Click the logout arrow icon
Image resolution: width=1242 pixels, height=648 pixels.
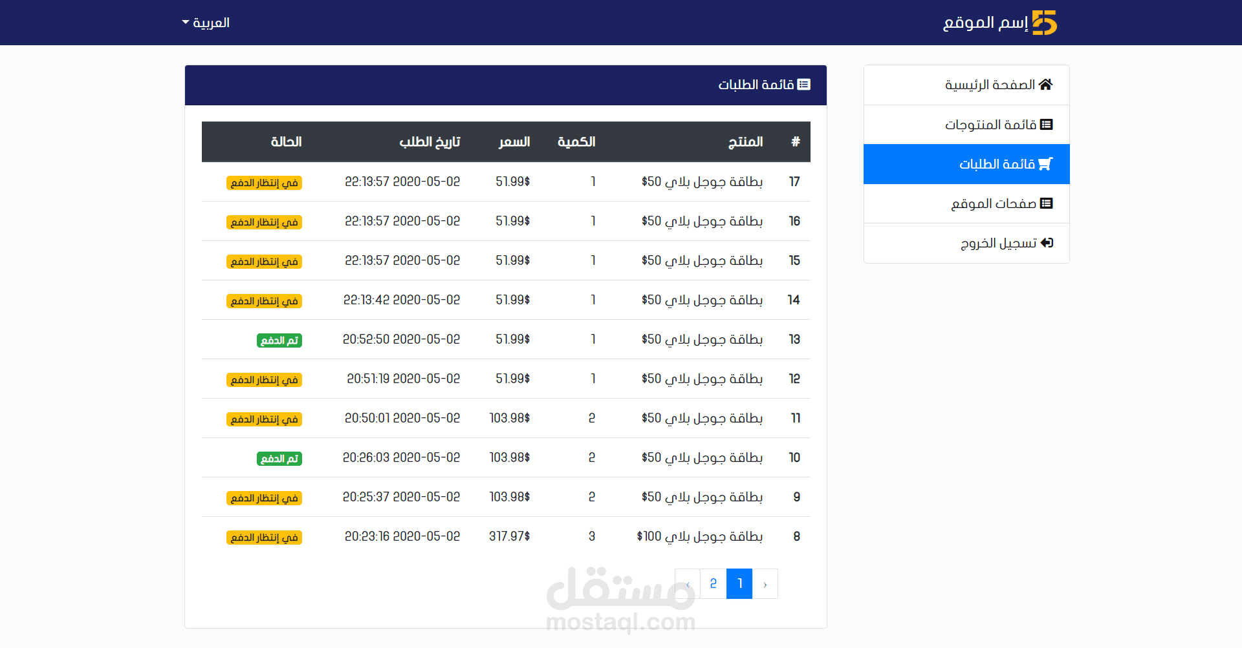1047,243
